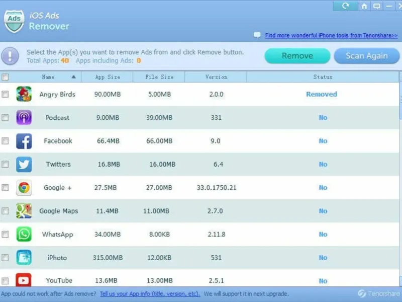Click the green Remove button
Screen dimensions: 402x302
point(297,56)
